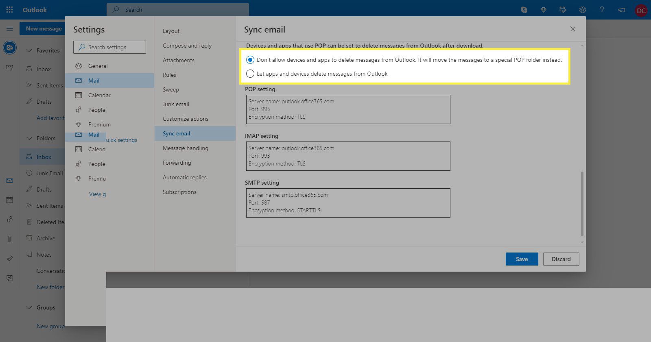Open Sweep settings
Viewport: 651px width, 342px height.
coord(195,89)
